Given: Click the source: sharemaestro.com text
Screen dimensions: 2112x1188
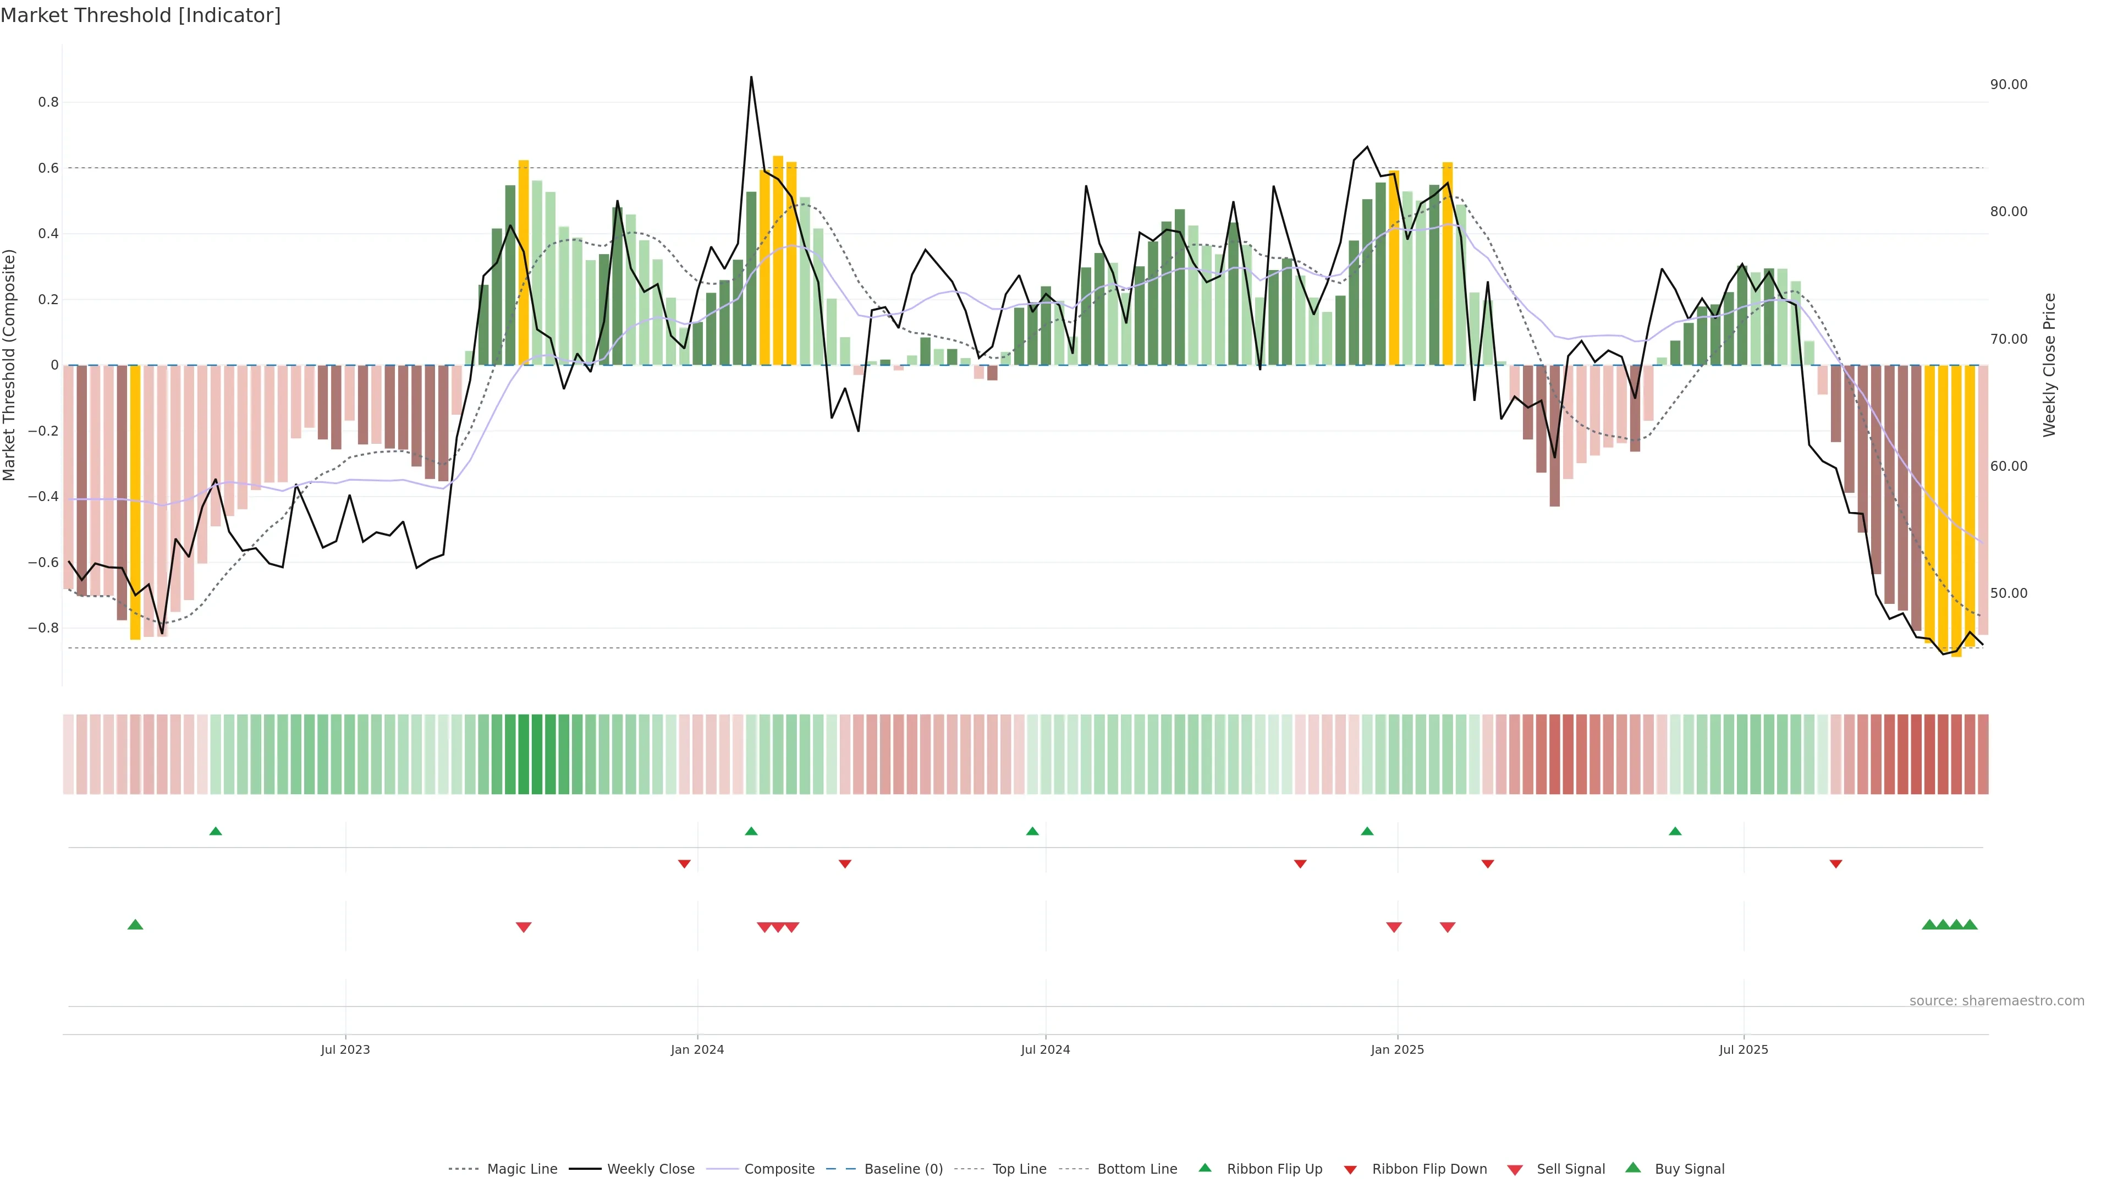Looking at the screenshot, I should 1997,1000.
